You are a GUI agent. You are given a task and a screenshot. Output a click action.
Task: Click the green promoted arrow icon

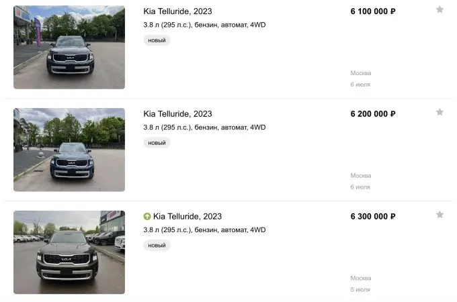(147, 217)
